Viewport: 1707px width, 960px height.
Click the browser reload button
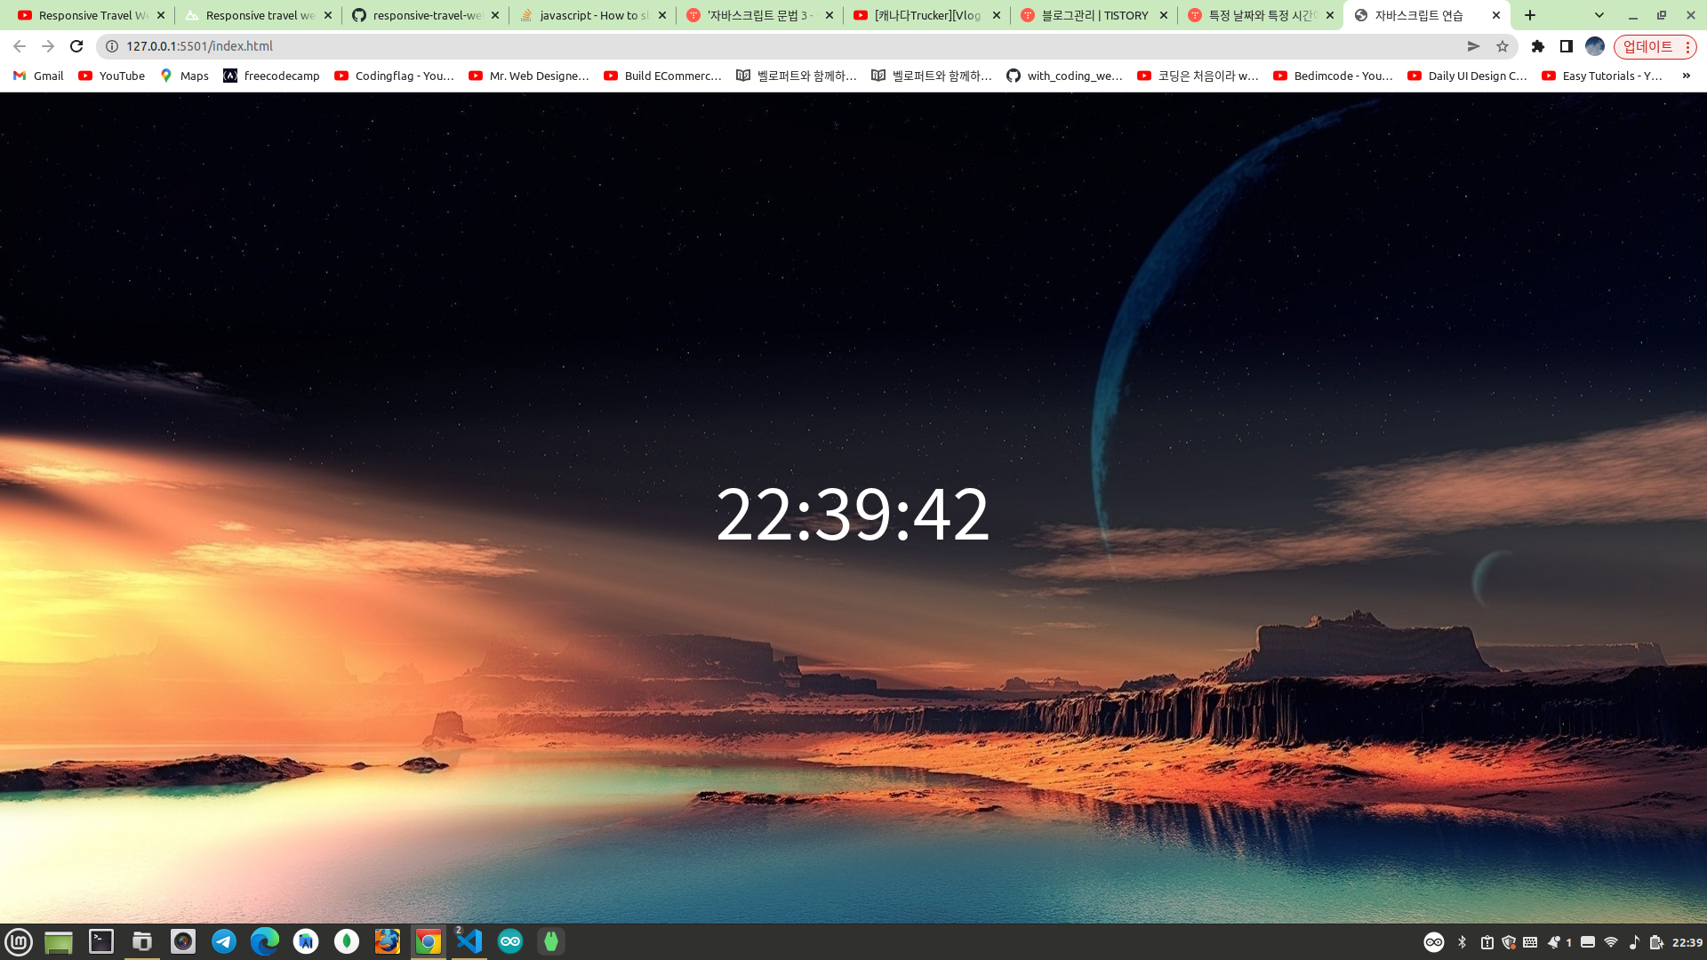pyautogui.click(x=76, y=46)
